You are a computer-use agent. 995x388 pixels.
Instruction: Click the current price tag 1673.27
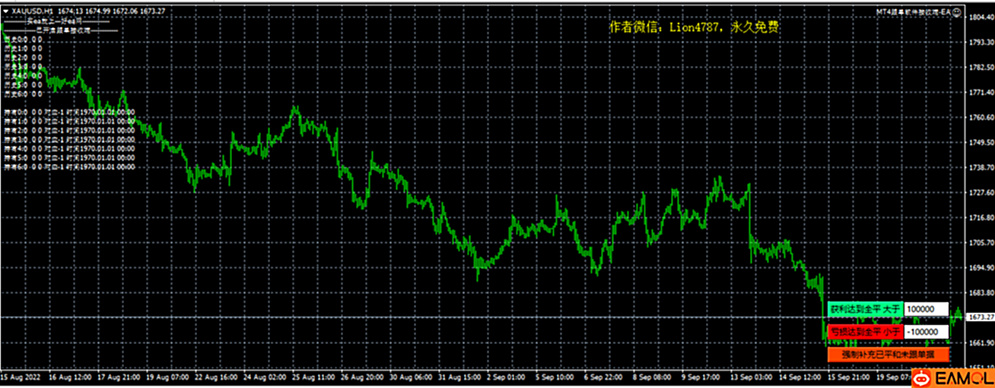(x=980, y=317)
